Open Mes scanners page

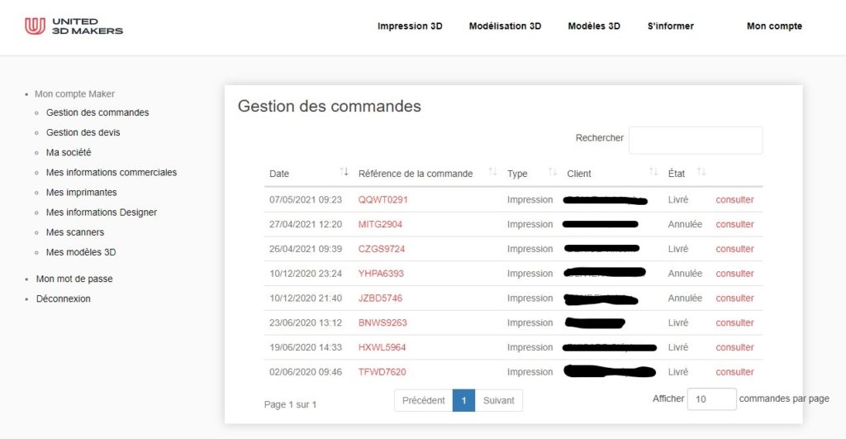(x=75, y=232)
